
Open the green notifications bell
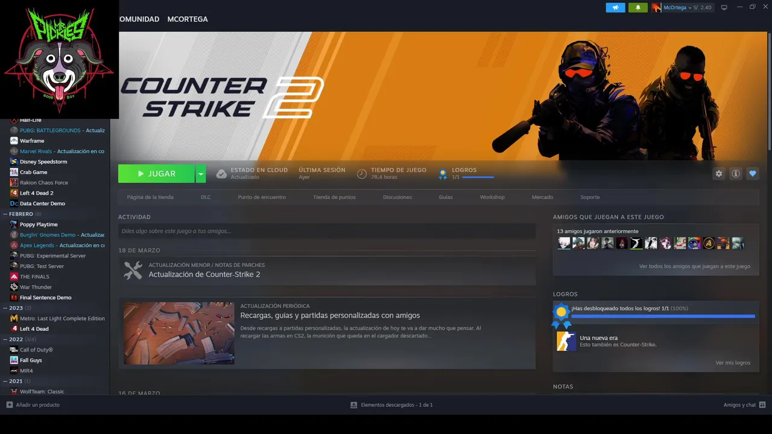tap(638, 7)
